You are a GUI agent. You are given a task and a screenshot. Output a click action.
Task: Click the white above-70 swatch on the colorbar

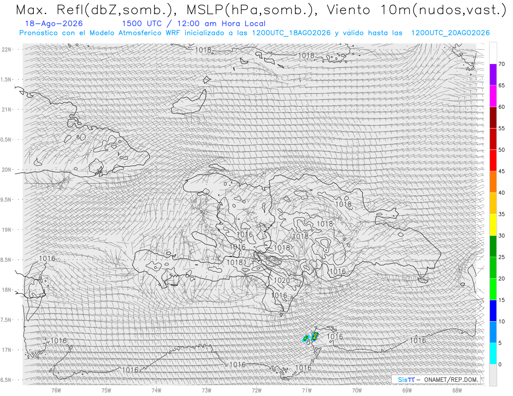coord(493,53)
